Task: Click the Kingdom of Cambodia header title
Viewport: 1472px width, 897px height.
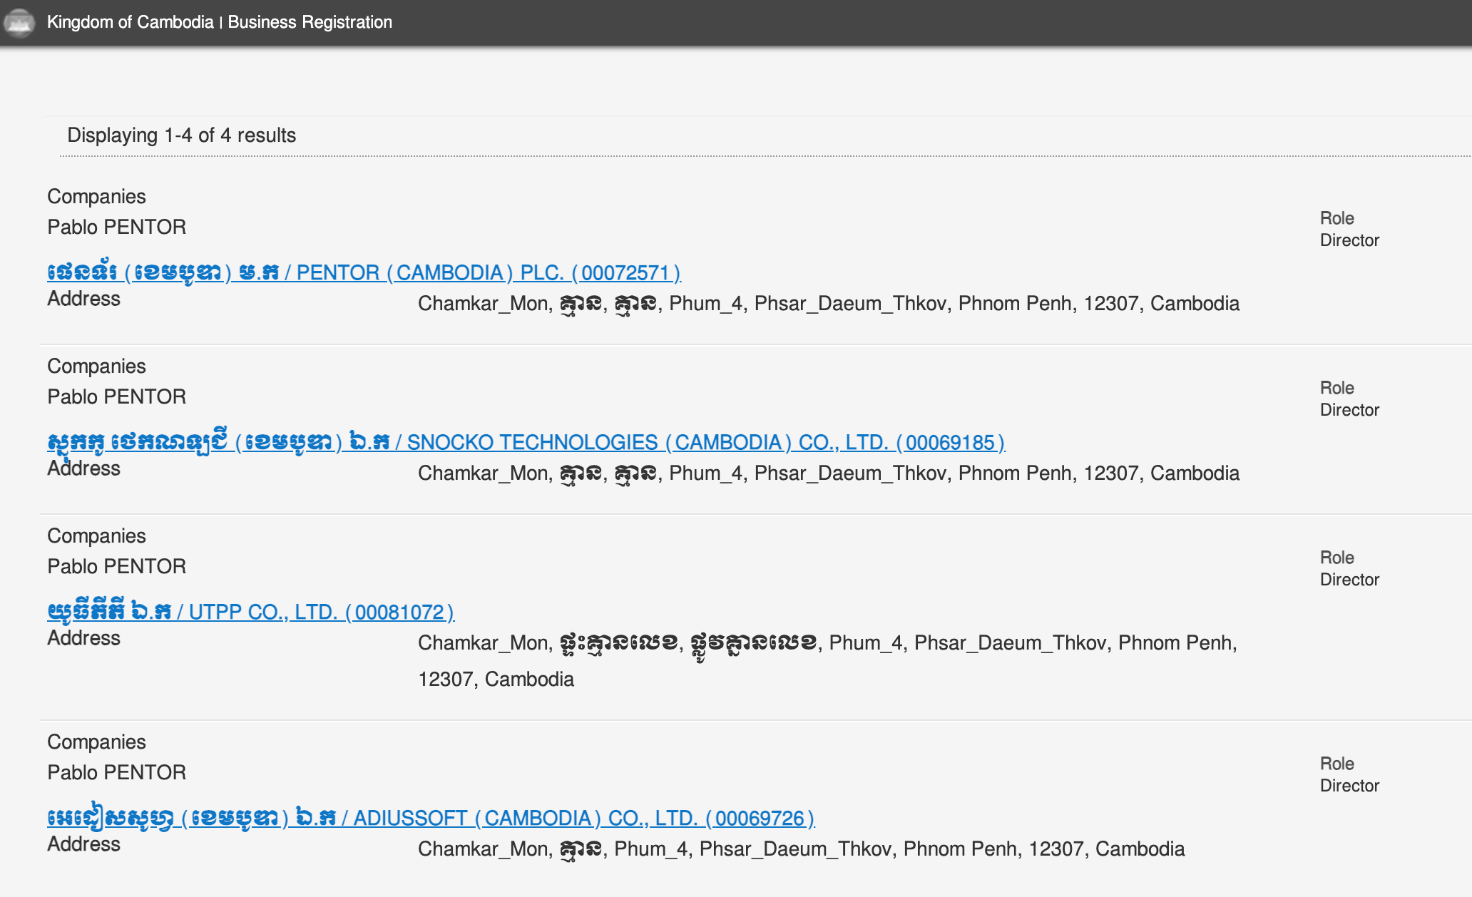Action: tap(130, 22)
